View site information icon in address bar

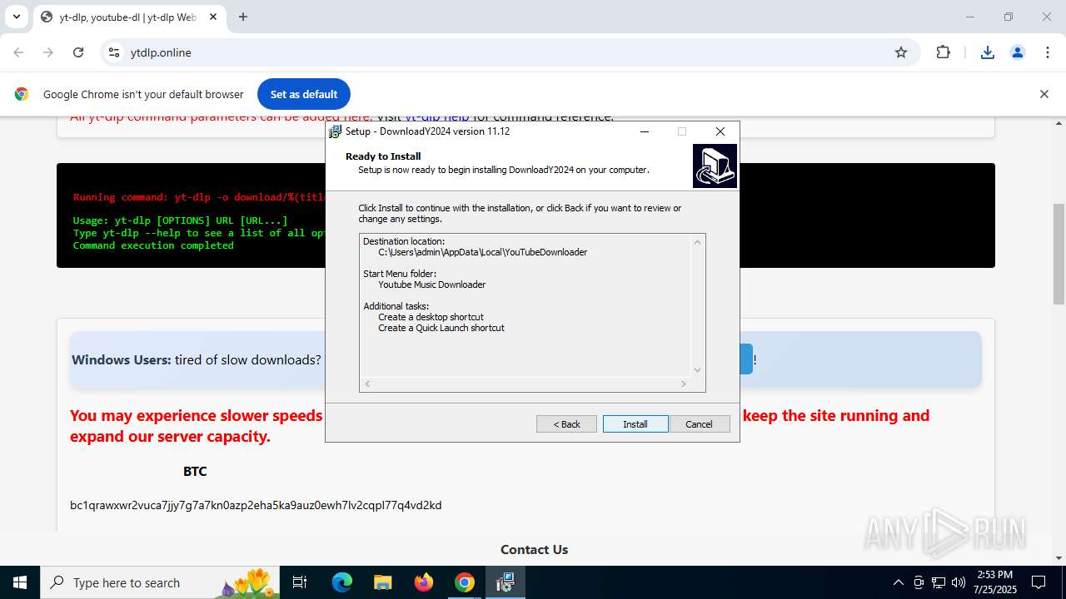[114, 52]
